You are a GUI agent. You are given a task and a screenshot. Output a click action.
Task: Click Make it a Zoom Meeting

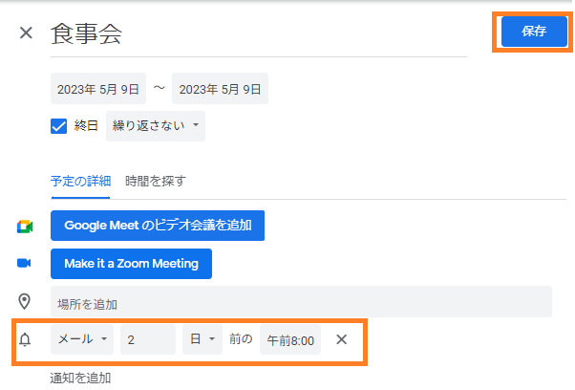point(131,264)
